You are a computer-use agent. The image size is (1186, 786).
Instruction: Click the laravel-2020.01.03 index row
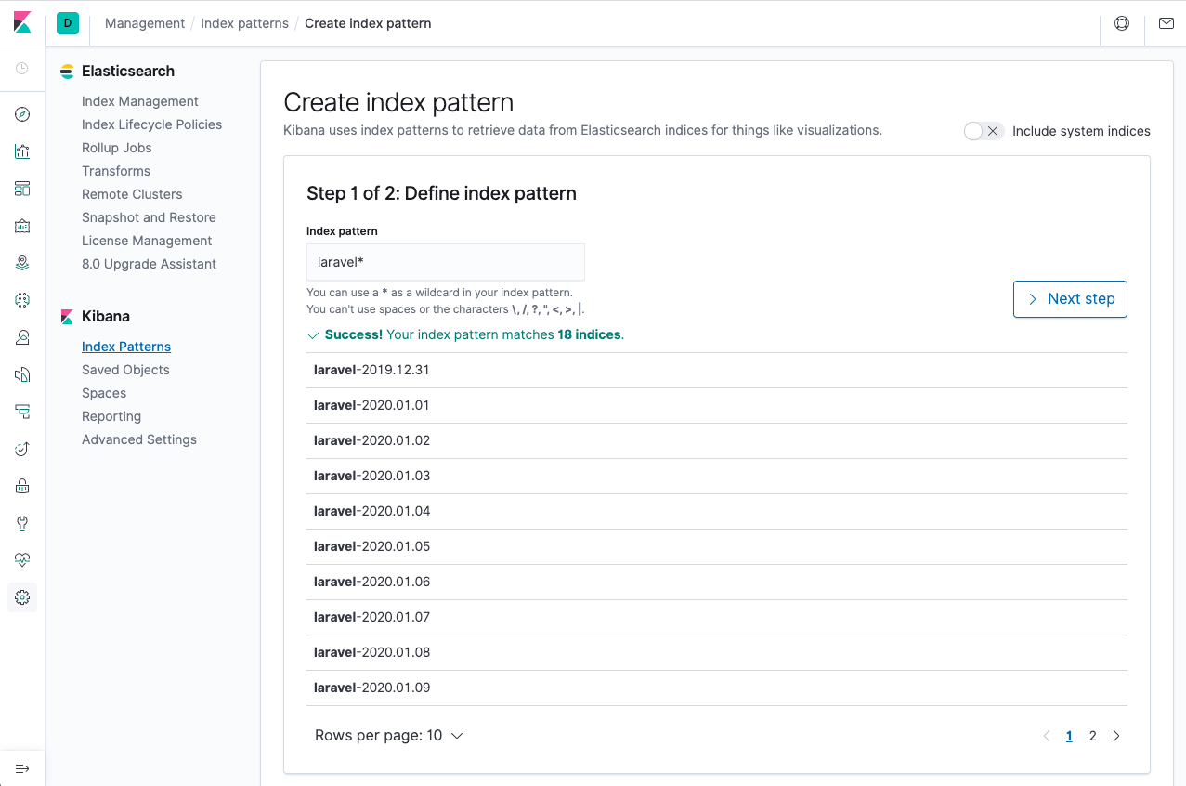point(717,476)
